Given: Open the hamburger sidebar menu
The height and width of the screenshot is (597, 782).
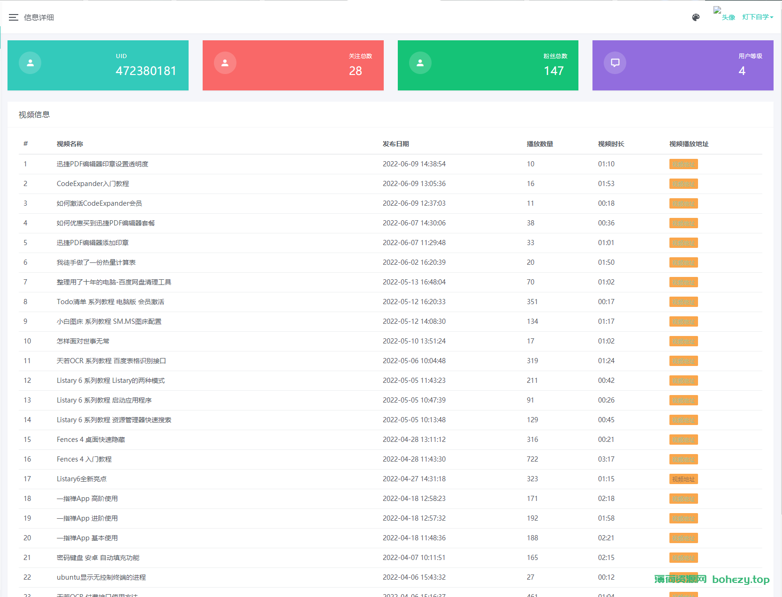Looking at the screenshot, I should pyautogui.click(x=14, y=17).
